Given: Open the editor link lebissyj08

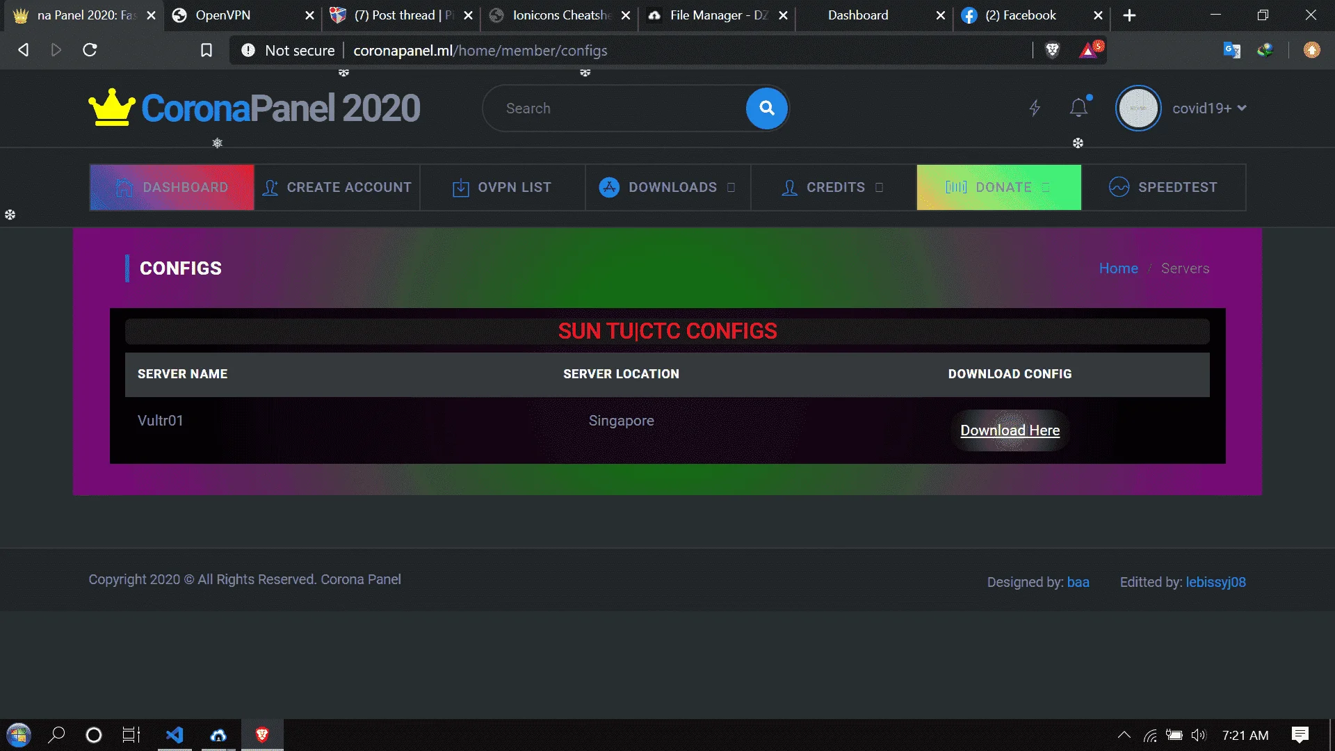Looking at the screenshot, I should [1215, 582].
